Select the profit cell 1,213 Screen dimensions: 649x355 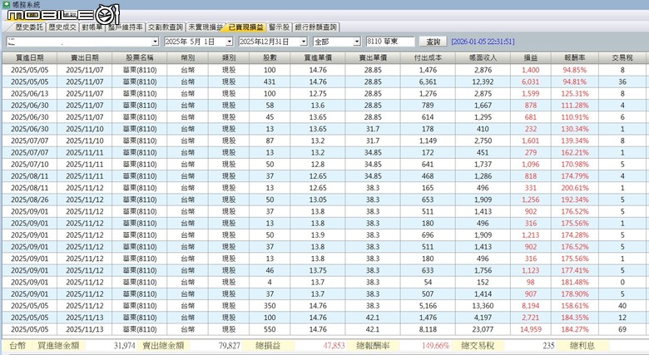click(x=531, y=235)
